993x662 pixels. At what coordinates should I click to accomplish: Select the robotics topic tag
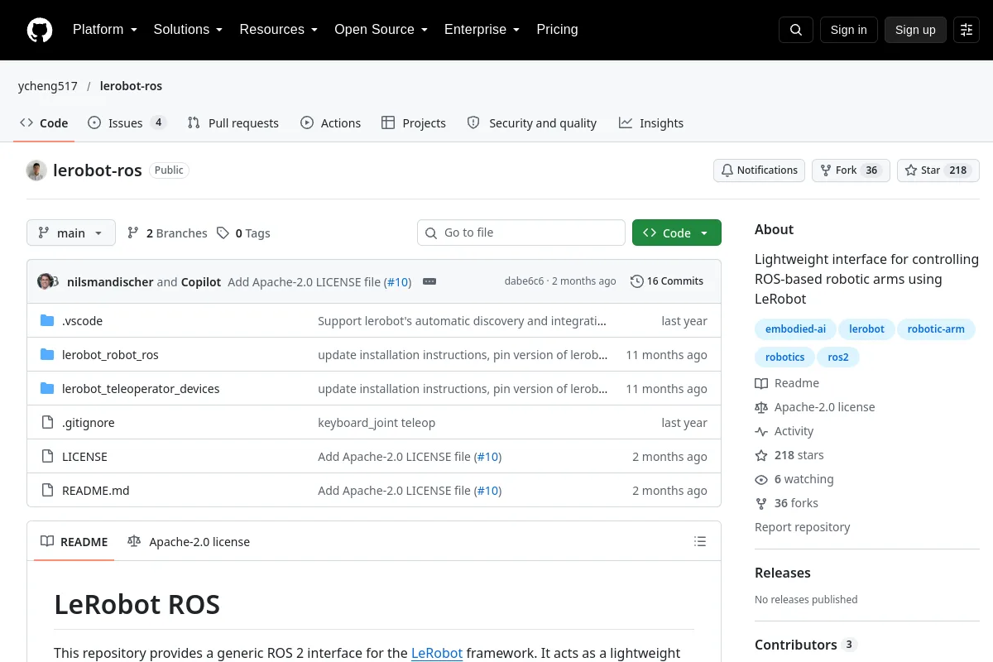coord(784,357)
